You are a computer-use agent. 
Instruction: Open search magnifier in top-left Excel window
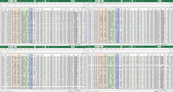click(x=69, y=1)
